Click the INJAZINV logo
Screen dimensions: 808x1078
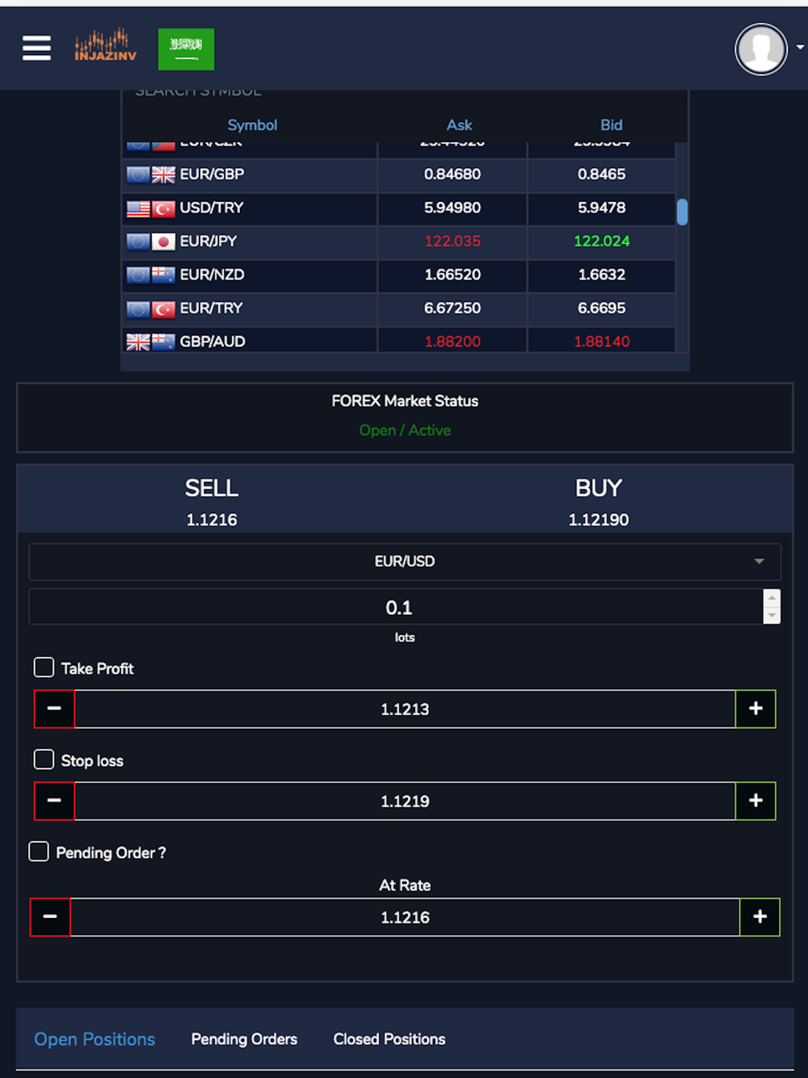tap(106, 45)
